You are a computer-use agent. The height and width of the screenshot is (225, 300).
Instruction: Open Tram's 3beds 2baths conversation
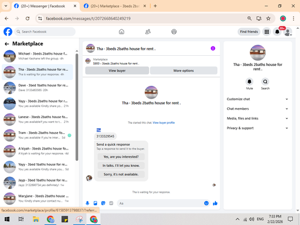37,135
